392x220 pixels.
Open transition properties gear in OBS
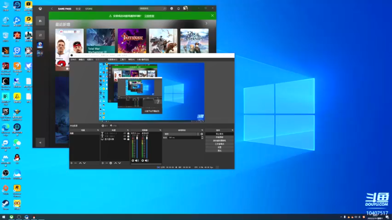coord(202,134)
